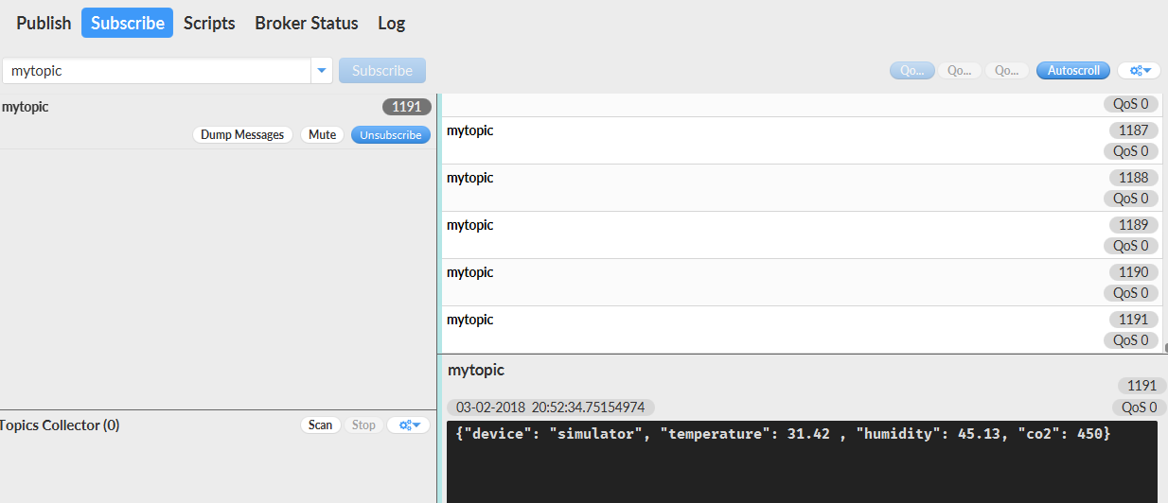This screenshot has height=503, width=1168.
Task: Select the highlighted first QoS level toggle
Action: tap(911, 71)
